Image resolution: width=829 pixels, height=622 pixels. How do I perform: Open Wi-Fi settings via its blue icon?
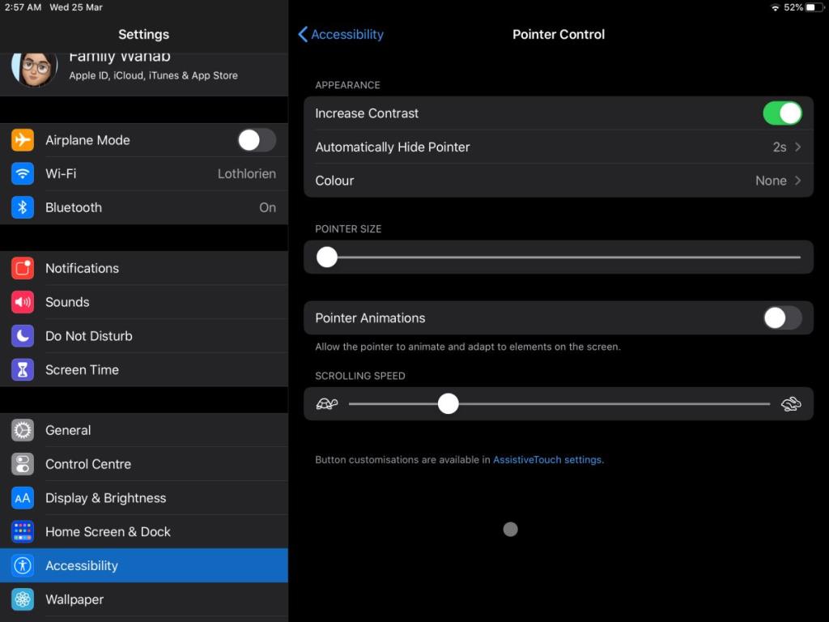click(22, 173)
